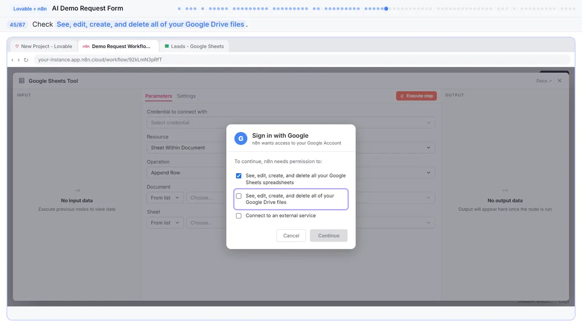Switch to the Parameters tab
The image size is (582, 327).
point(159,96)
